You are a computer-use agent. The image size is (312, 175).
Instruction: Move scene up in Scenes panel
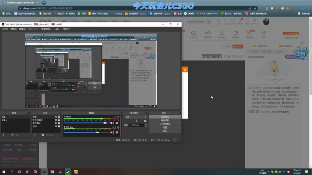point(13,135)
